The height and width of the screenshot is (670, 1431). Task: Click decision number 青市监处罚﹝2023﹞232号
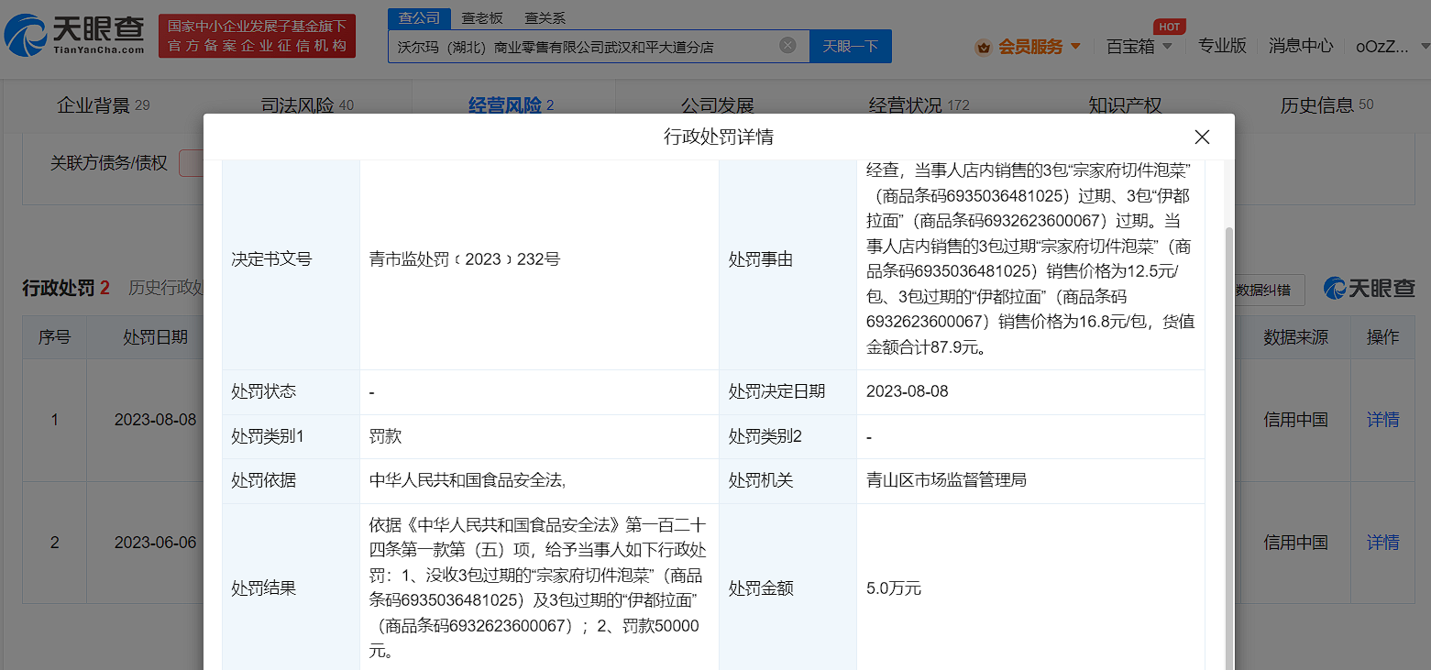(464, 259)
